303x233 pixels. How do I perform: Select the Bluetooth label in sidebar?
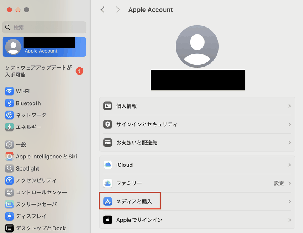tap(28, 103)
